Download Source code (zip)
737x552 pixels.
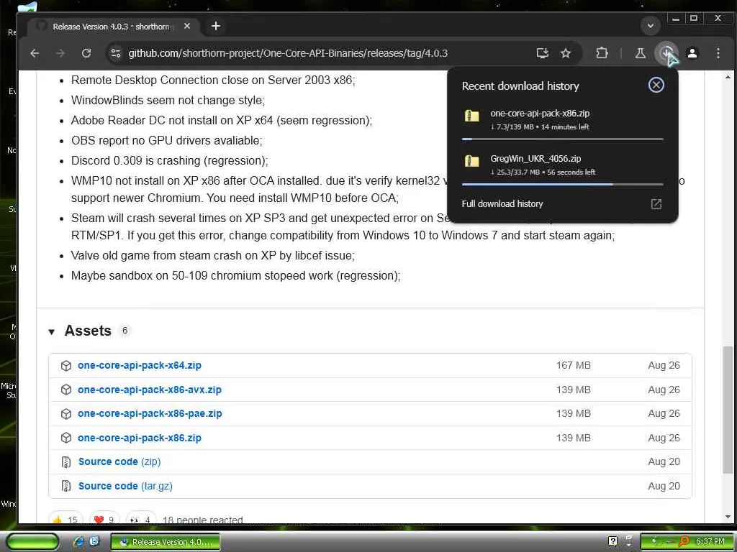coord(119,461)
